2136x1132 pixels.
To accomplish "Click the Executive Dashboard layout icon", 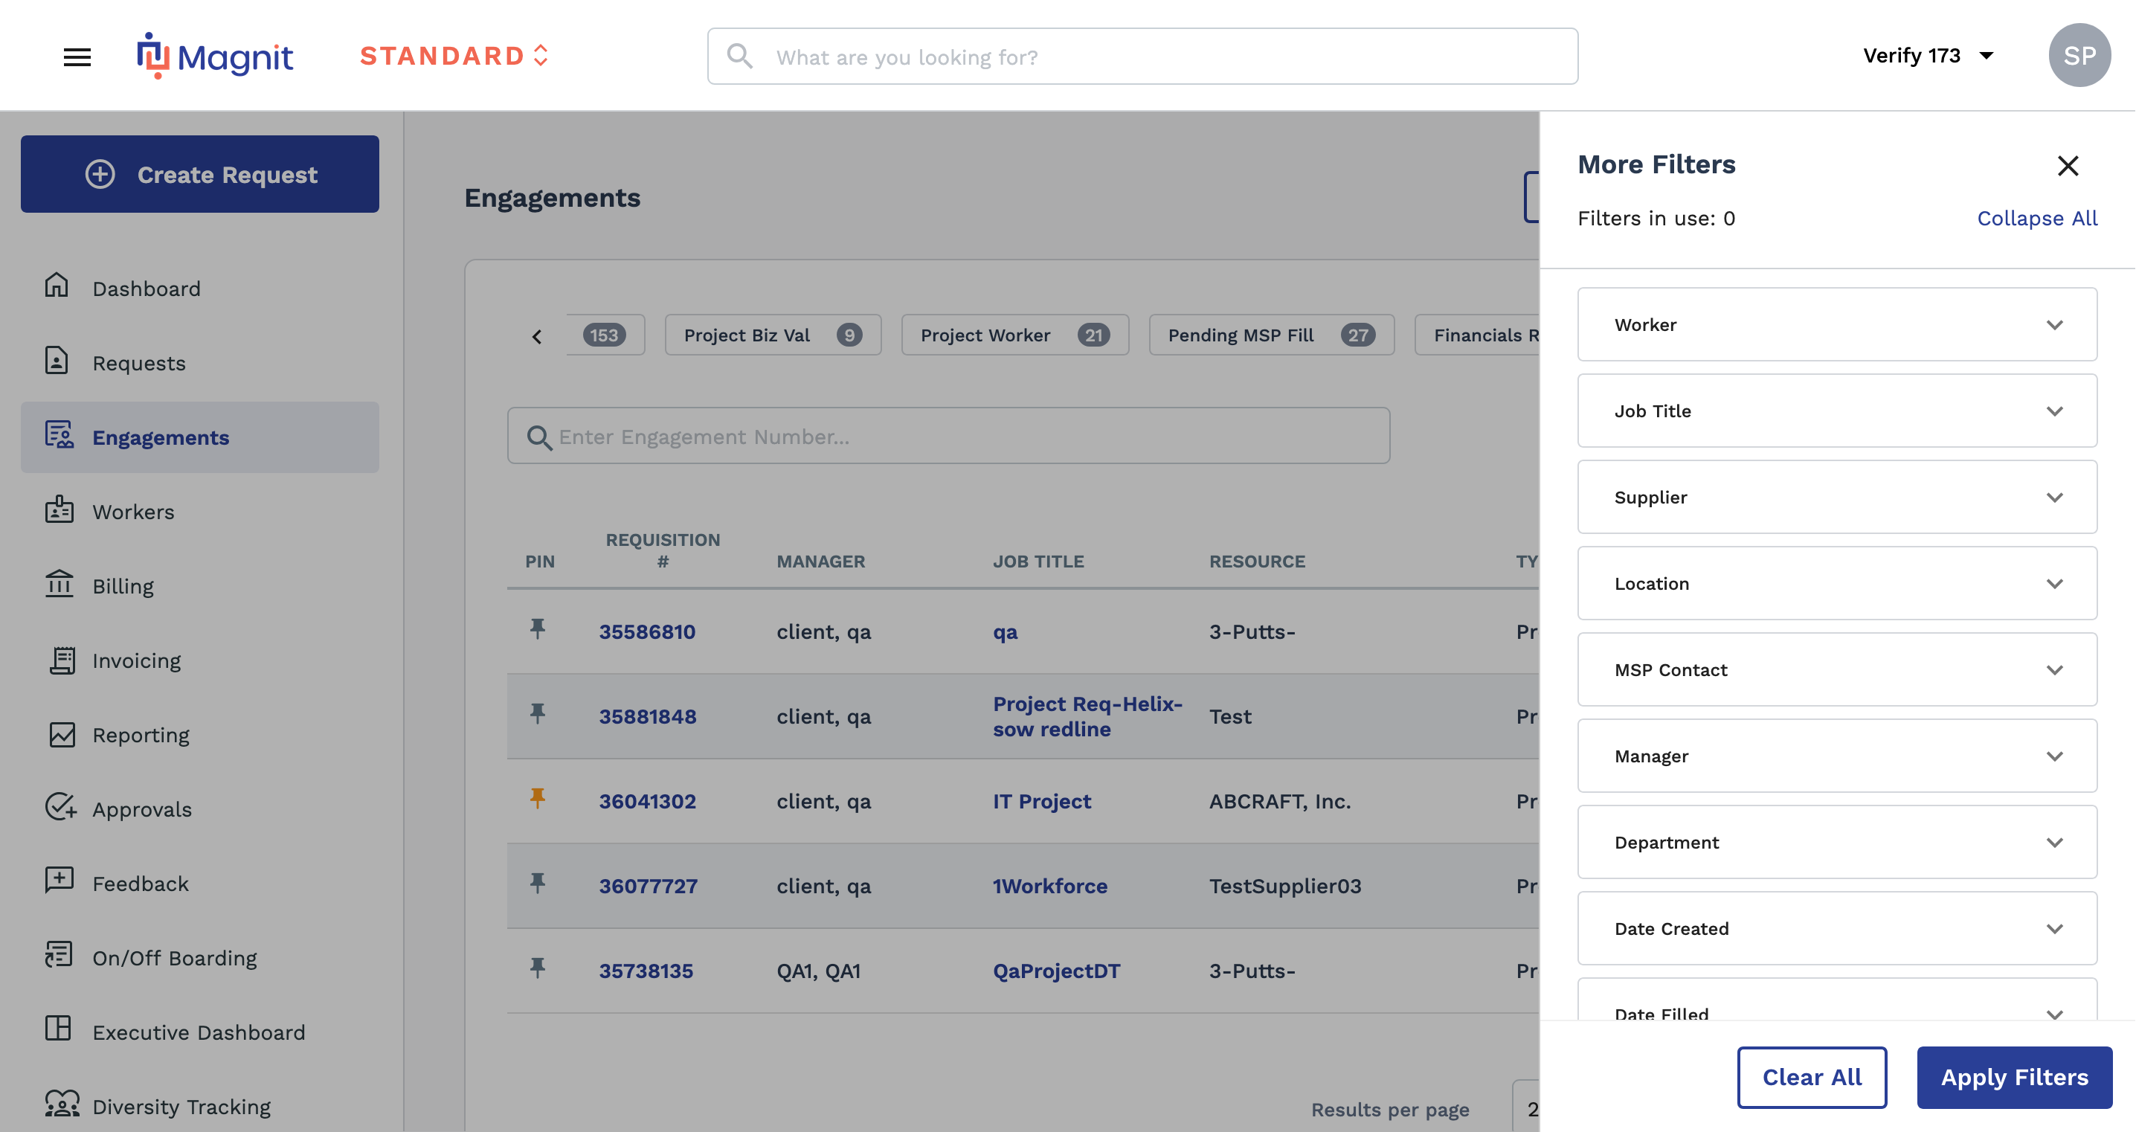I will 58,1029.
